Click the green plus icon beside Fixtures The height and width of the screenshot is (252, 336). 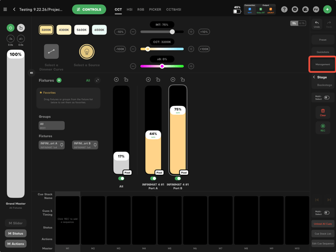coord(59,80)
